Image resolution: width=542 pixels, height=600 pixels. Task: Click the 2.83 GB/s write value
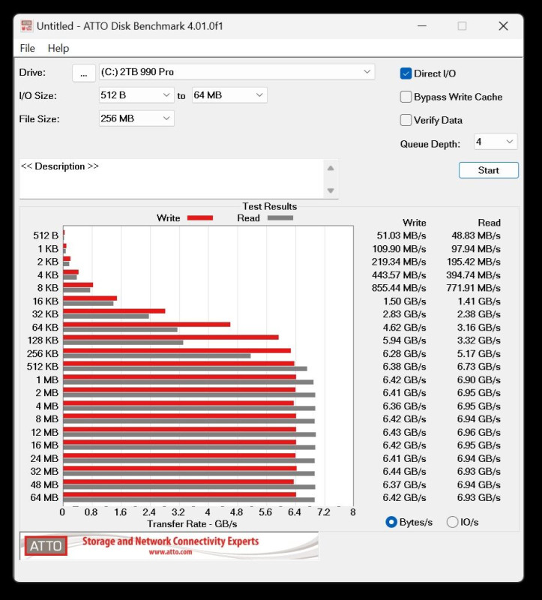coord(404,314)
